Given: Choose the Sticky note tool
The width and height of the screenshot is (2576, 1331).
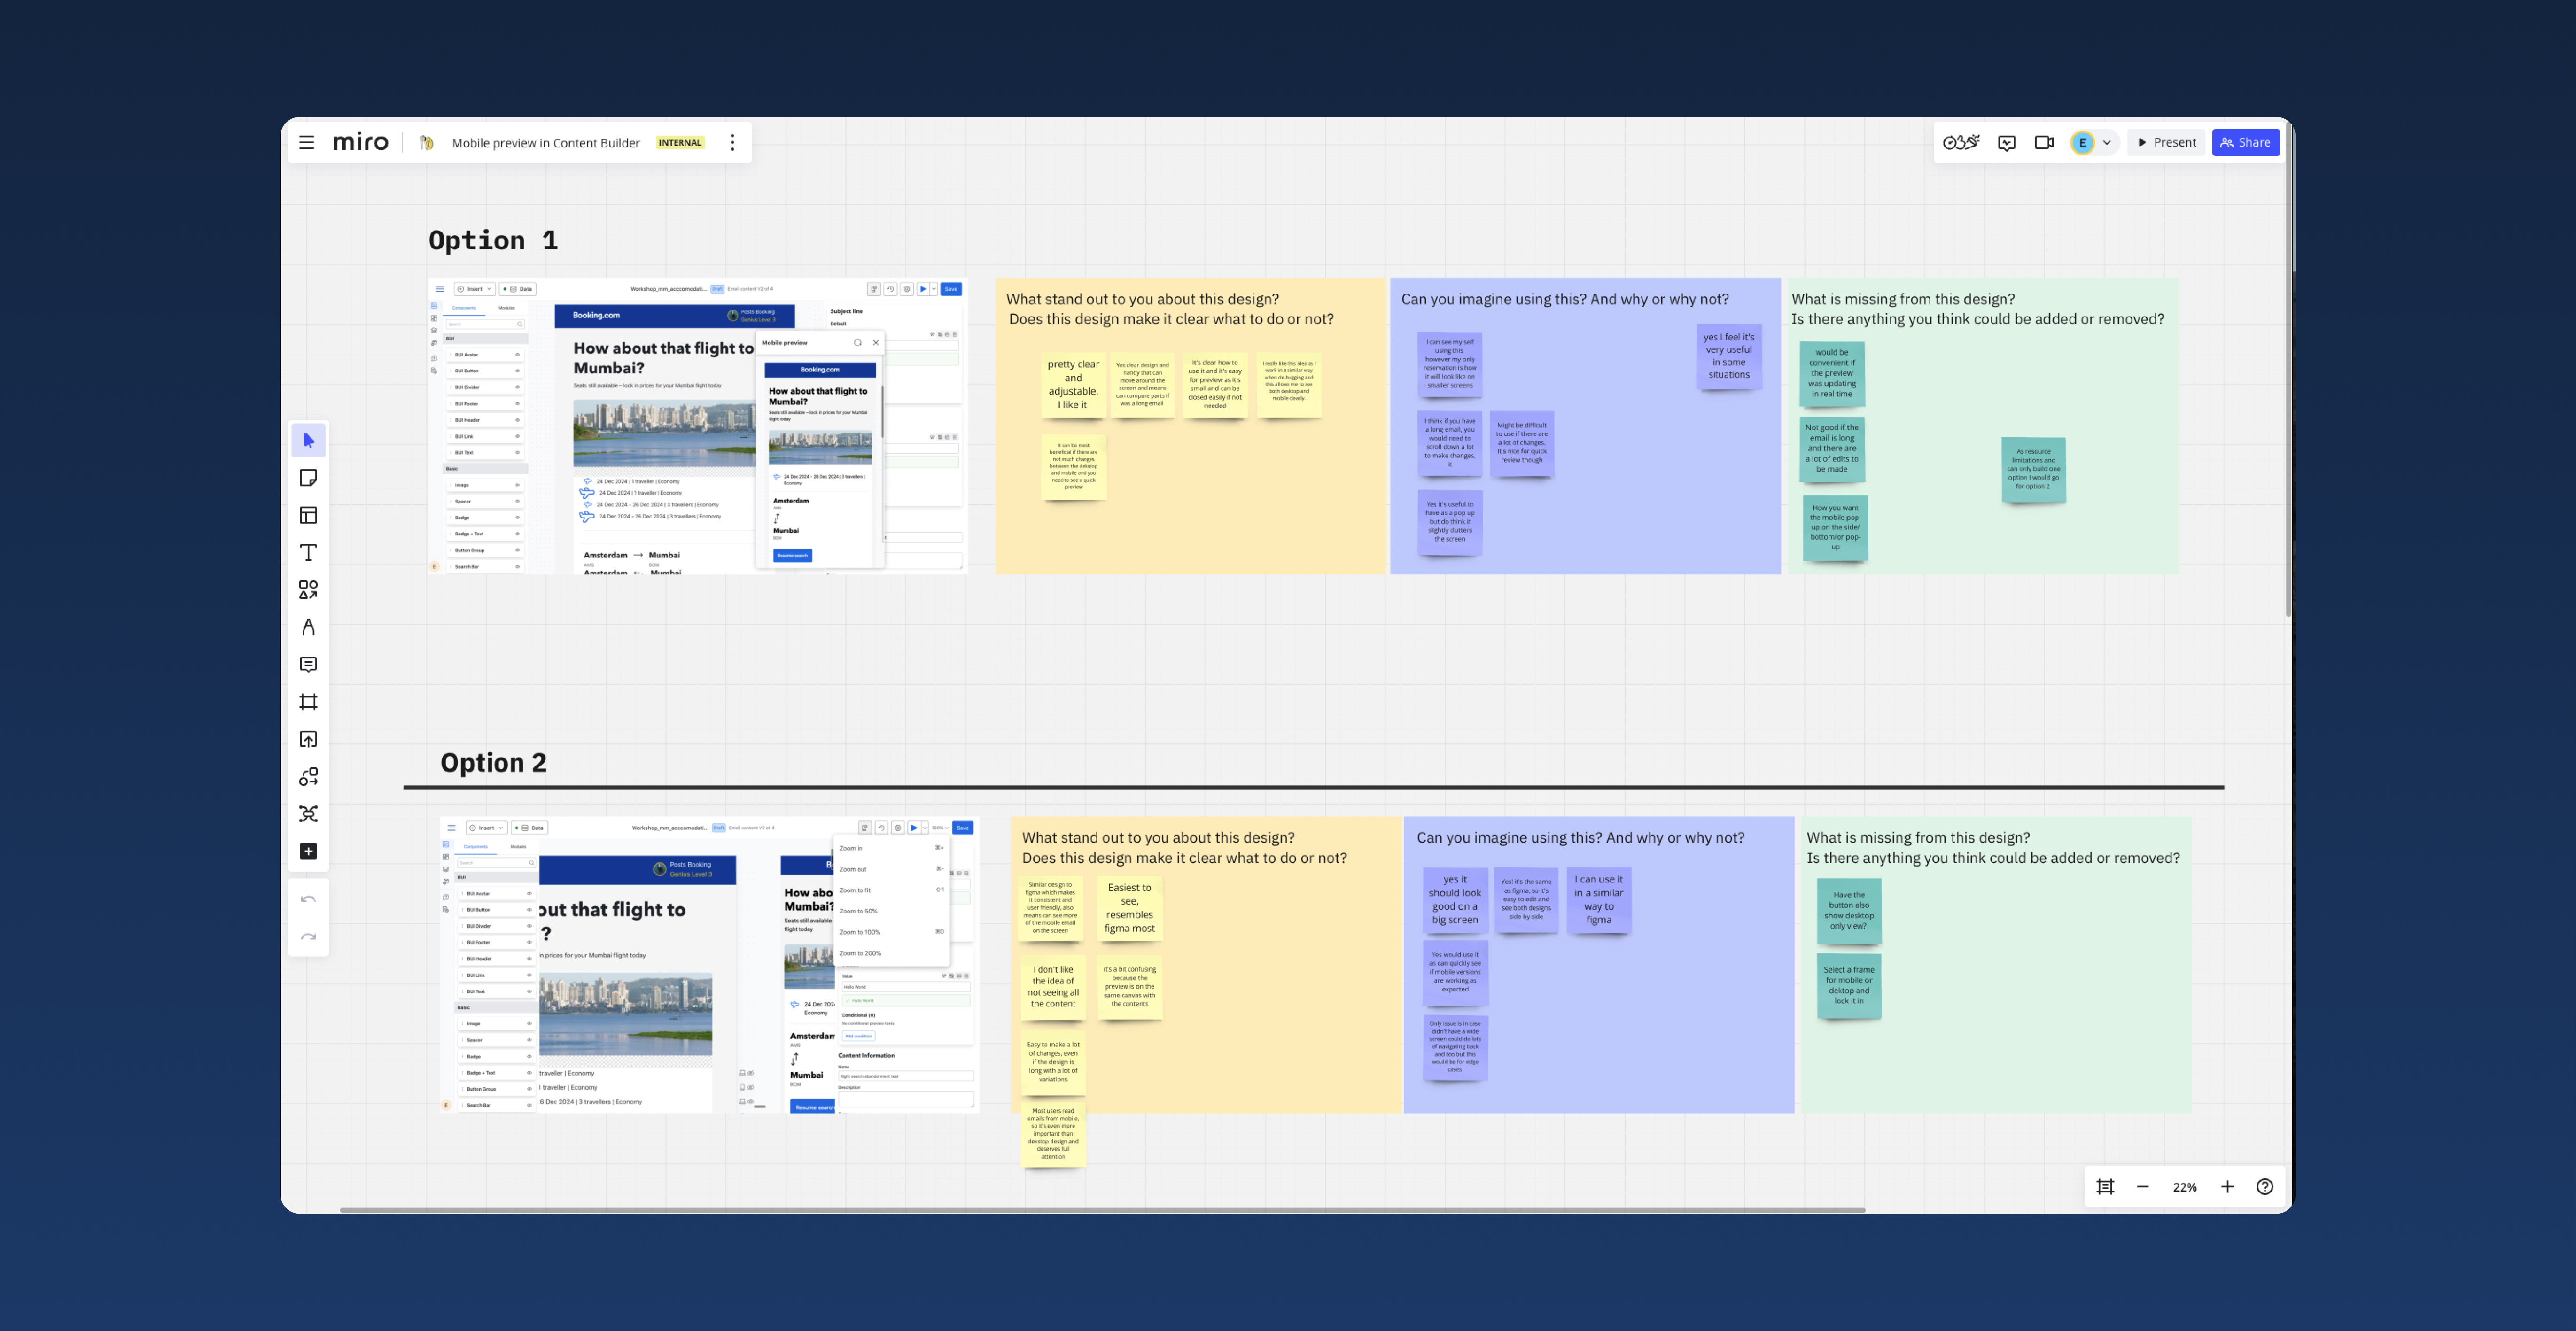Looking at the screenshot, I should [x=309, y=478].
